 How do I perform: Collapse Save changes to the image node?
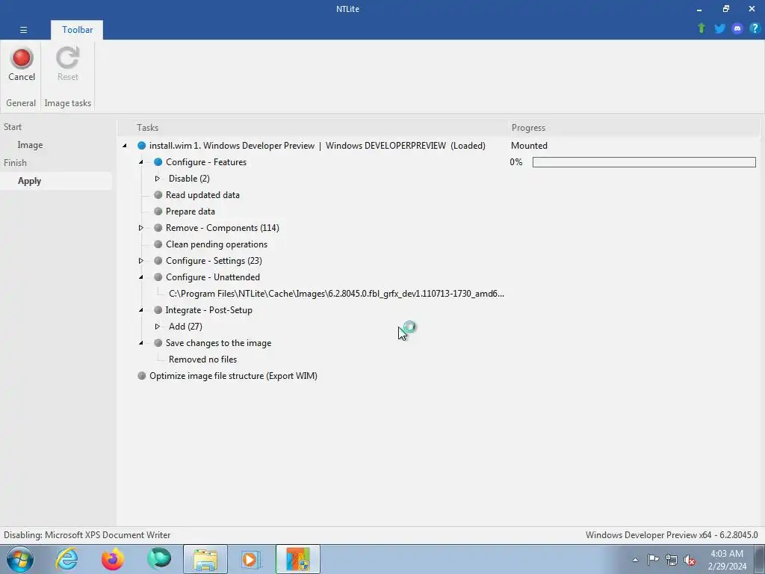[x=141, y=343]
